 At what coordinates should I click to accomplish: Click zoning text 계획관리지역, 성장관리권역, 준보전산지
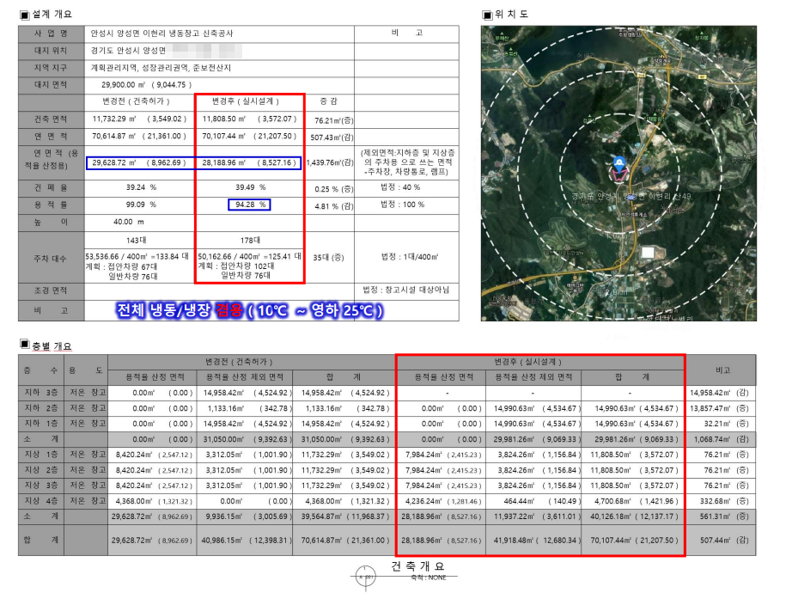click(161, 68)
